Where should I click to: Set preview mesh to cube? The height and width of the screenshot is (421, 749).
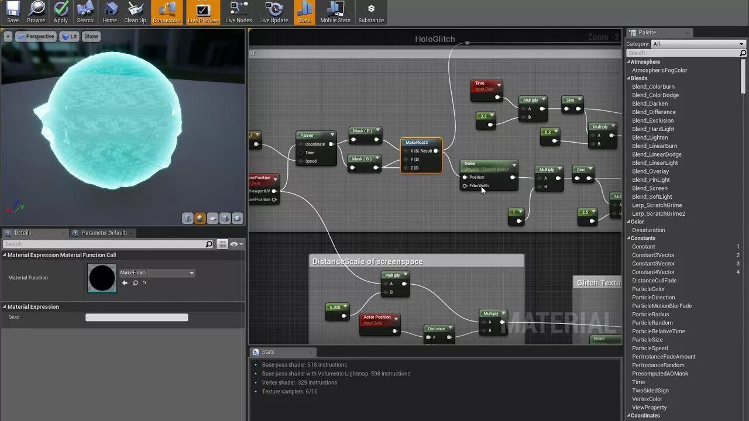225,218
